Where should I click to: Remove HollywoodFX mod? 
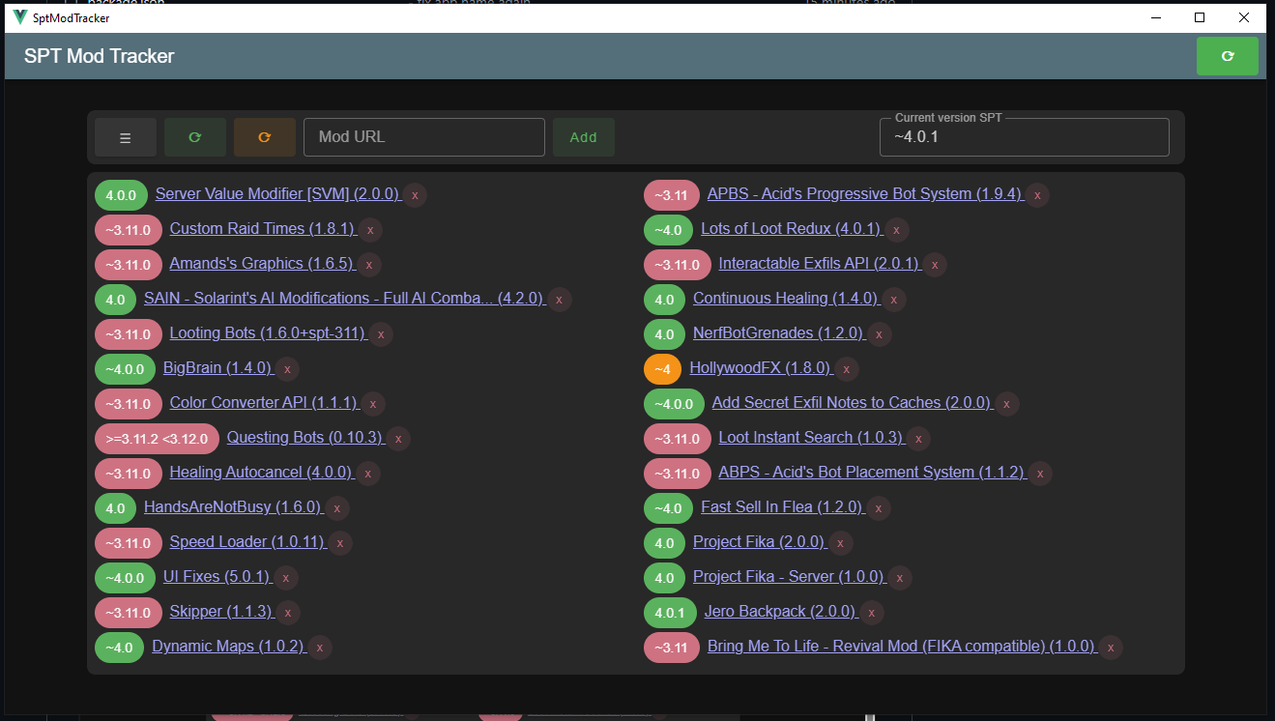[847, 368]
